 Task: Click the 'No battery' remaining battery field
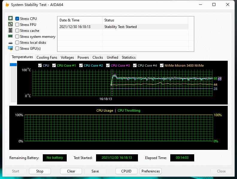pyautogui.click(x=55, y=158)
